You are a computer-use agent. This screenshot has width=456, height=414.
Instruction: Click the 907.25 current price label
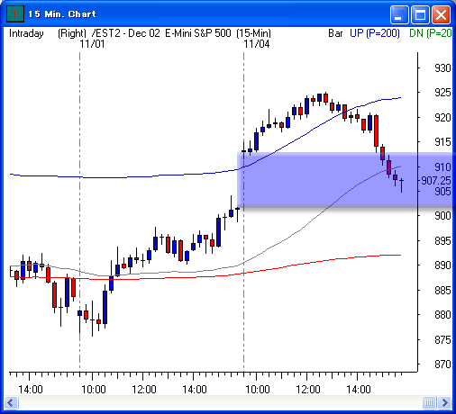[x=436, y=181]
